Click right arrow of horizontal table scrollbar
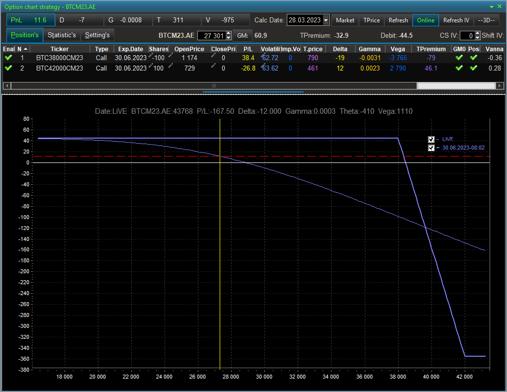 coord(500,85)
